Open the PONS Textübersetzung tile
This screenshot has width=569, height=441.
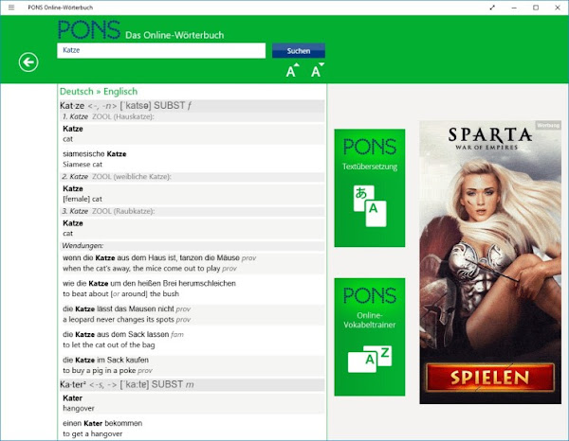pyautogui.click(x=370, y=188)
